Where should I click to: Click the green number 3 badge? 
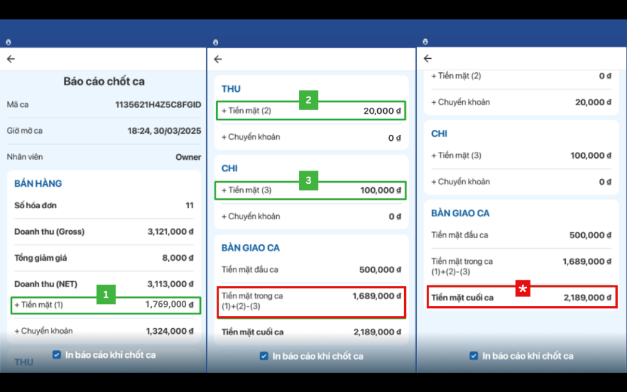[308, 180]
